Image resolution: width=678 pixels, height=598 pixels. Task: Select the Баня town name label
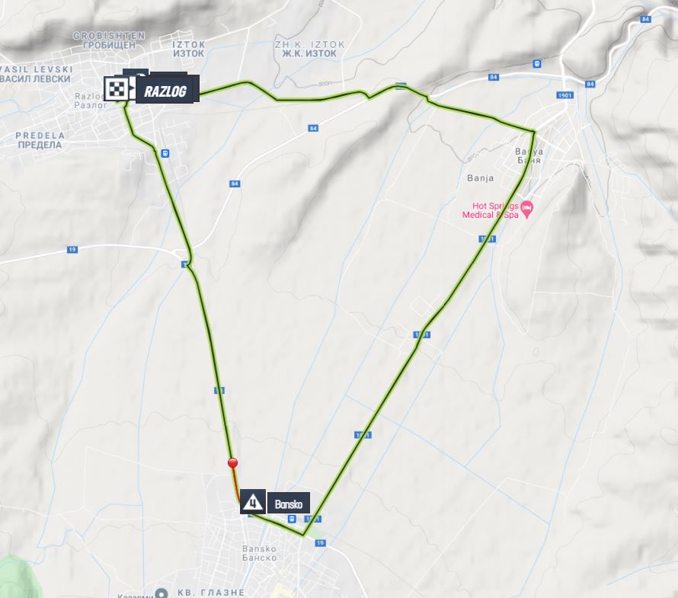(x=529, y=161)
